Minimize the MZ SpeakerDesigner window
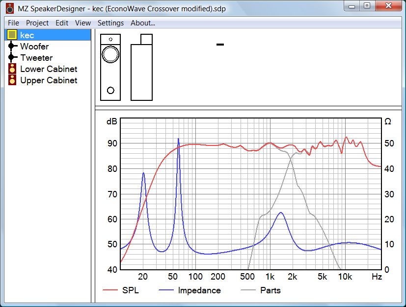The height and width of the screenshot is (307, 406). pos(352,6)
